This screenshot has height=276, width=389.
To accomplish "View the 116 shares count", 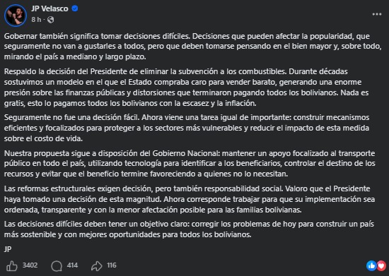I will coord(112,265).
